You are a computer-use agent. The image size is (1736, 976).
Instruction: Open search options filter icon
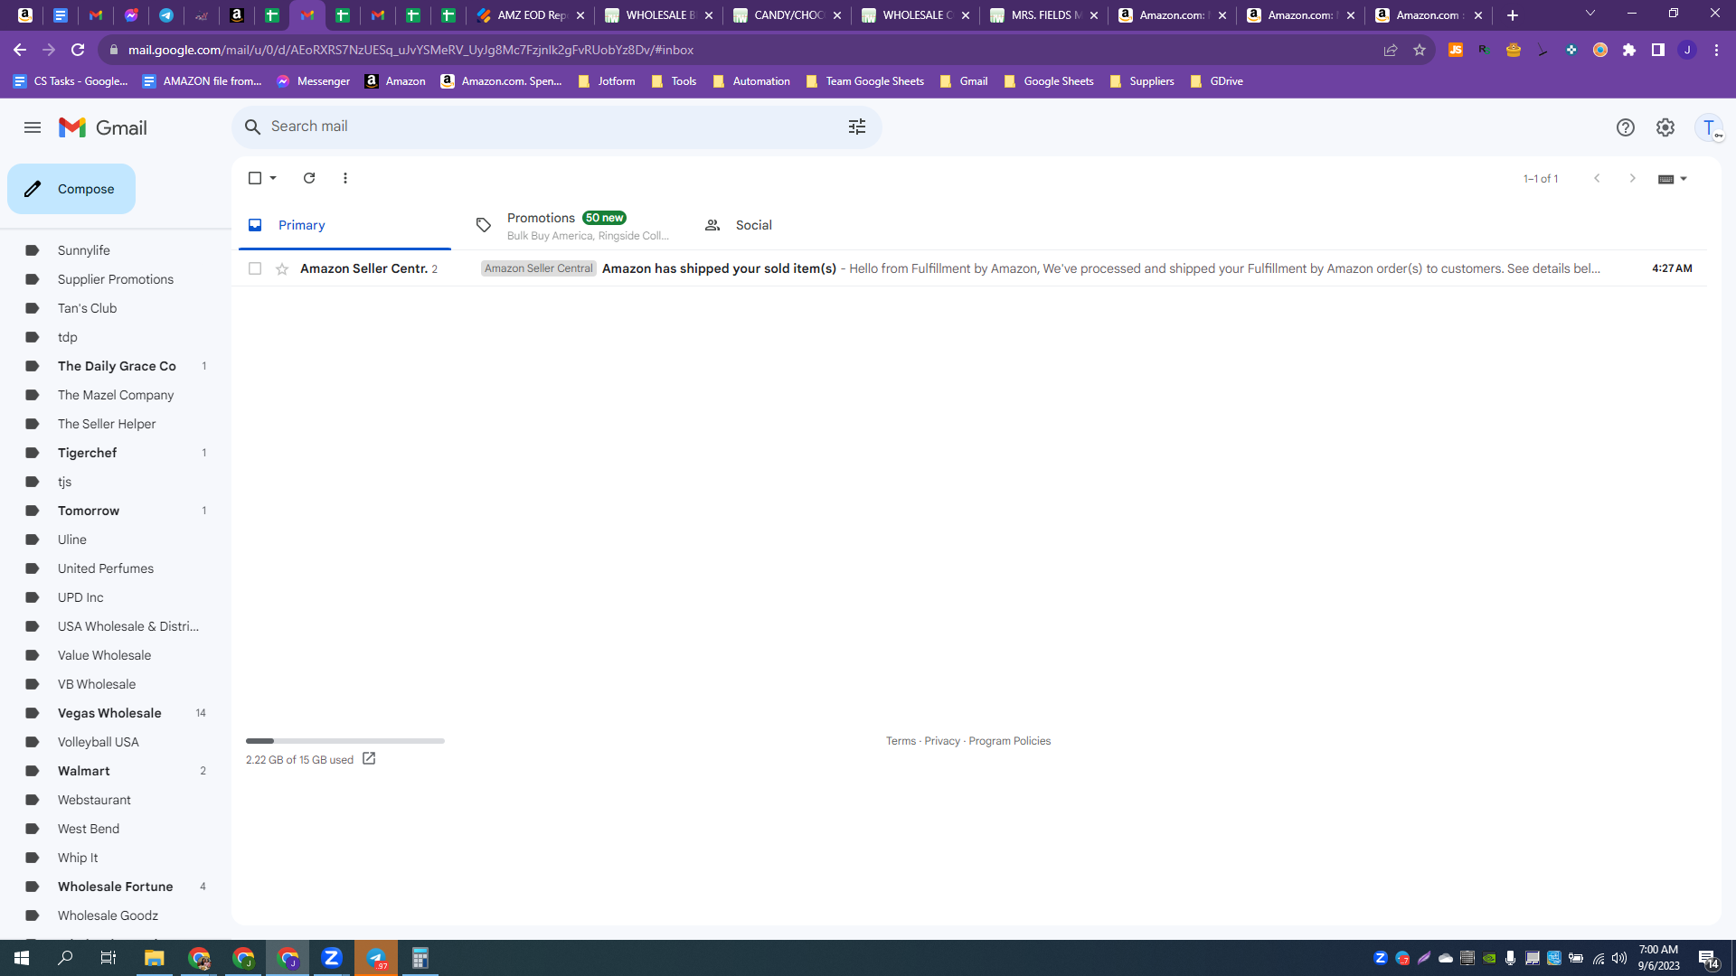coord(857,127)
